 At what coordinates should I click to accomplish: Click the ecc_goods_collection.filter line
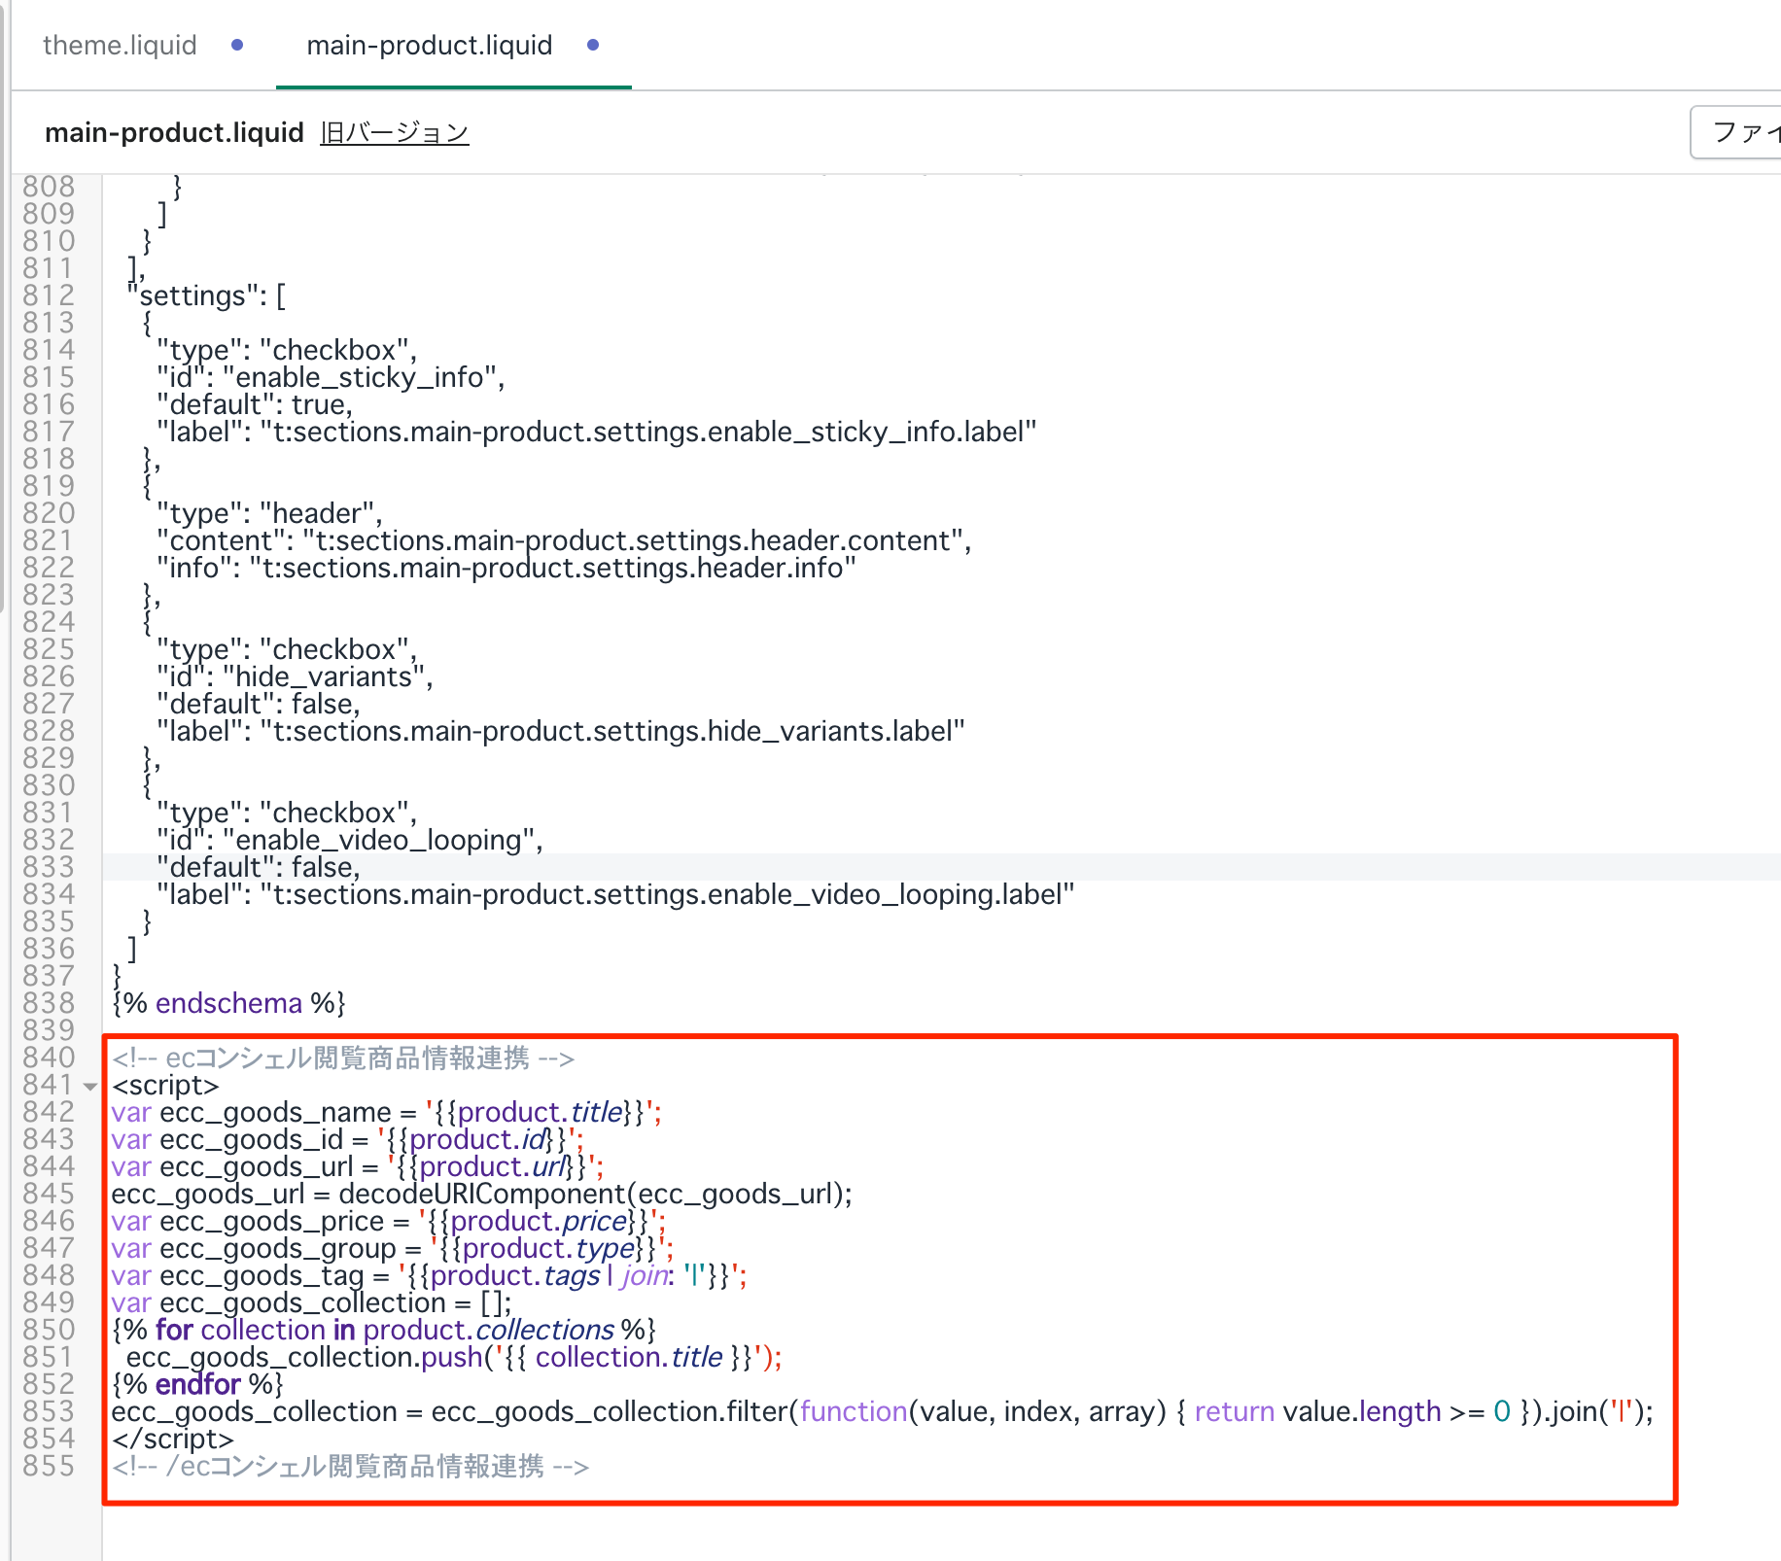pyautogui.click(x=883, y=1410)
